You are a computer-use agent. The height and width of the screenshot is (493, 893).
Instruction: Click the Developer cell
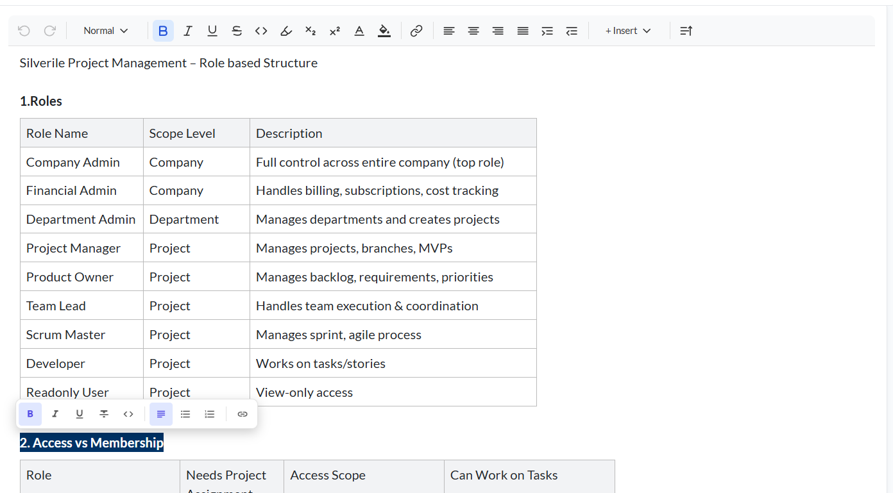tap(81, 363)
